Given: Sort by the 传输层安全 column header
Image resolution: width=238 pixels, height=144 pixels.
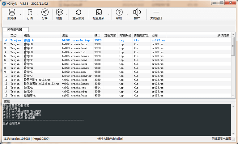Looking at the screenshot, I should point(141,35).
